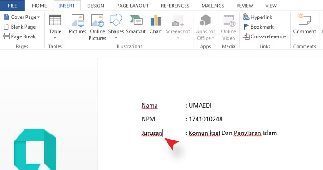Image resolution: width=323 pixels, height=170 pixels.
Task: Open Online Pictures search
Action: [97, 27]
